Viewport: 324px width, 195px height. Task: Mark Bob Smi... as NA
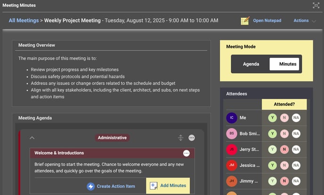click(296, 134)
